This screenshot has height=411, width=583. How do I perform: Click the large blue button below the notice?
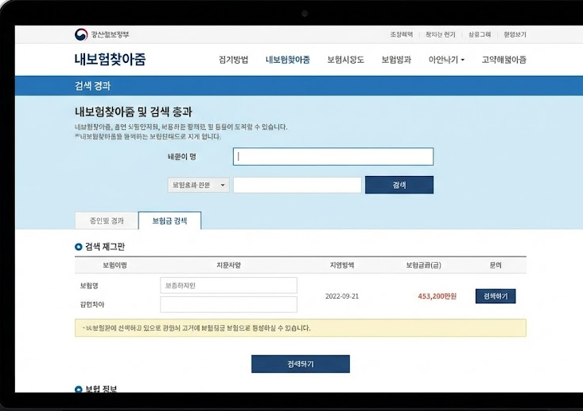coord(301,364)
